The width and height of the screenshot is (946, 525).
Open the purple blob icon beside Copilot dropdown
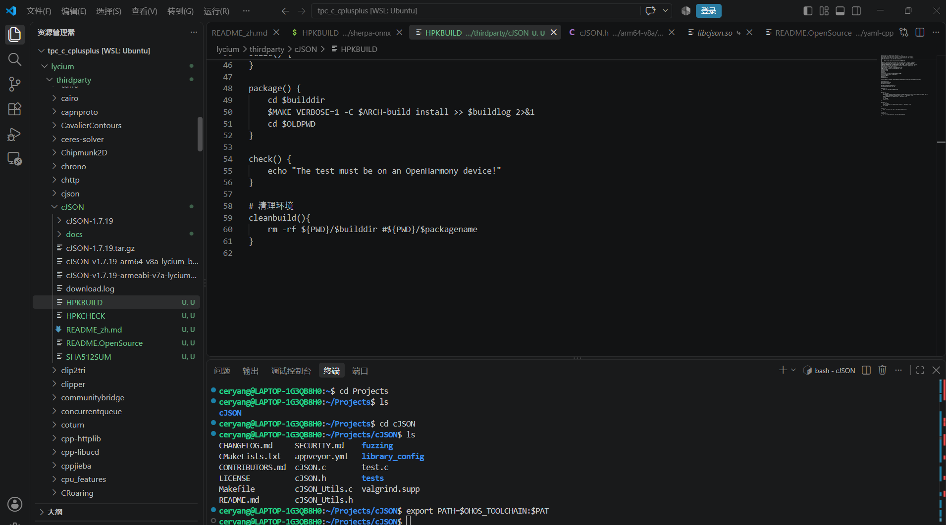686,11
